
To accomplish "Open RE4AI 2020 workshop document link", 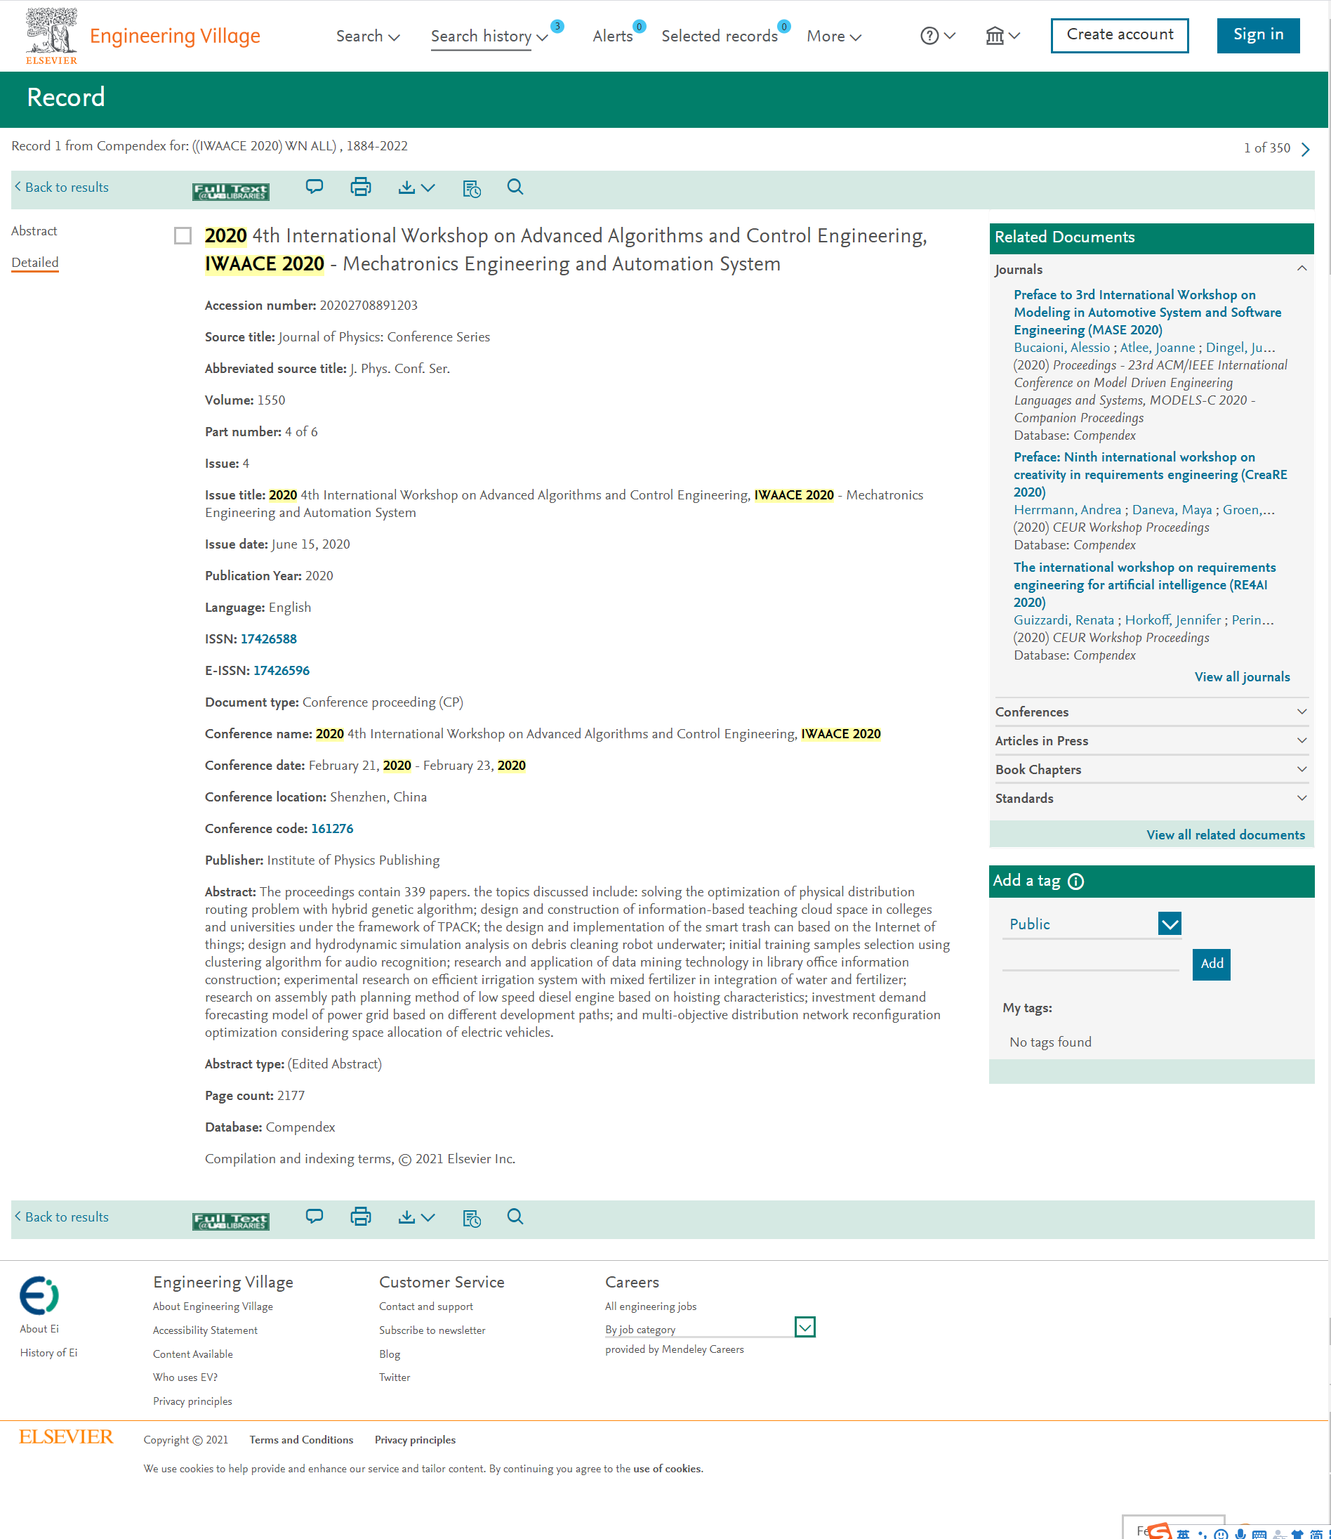I will [1144, 585].
